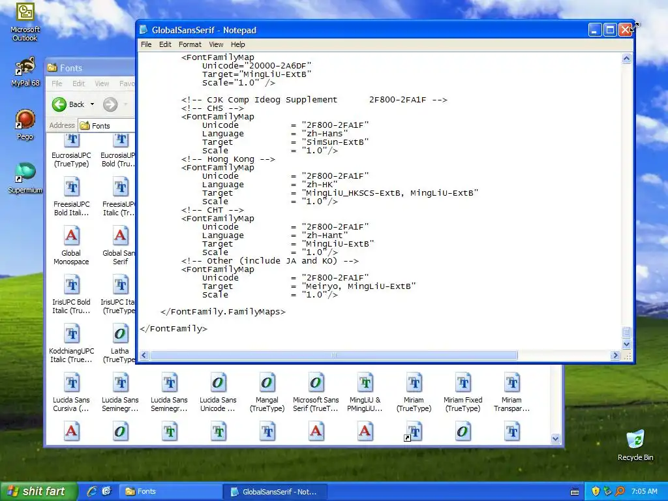Click Notepad vertical scrollbar up arrow
Image resolution: width=668 pixels, height=501 pixels.
(626, 58)
